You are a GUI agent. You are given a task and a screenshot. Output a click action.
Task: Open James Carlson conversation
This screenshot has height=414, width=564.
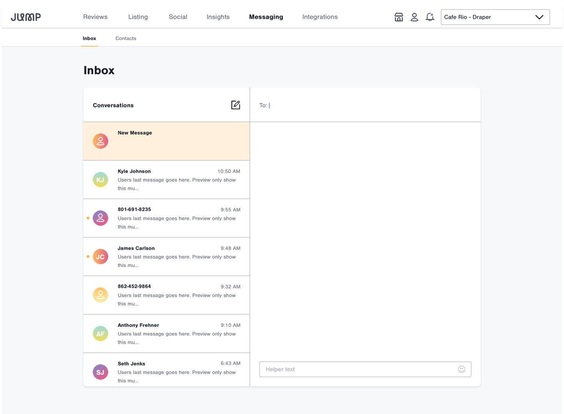[166, 257]
